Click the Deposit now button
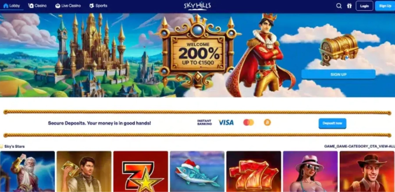 point(332,123)
